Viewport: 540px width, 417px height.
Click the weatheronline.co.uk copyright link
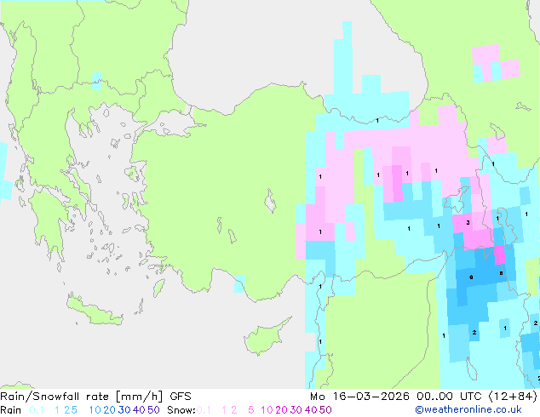468,410
